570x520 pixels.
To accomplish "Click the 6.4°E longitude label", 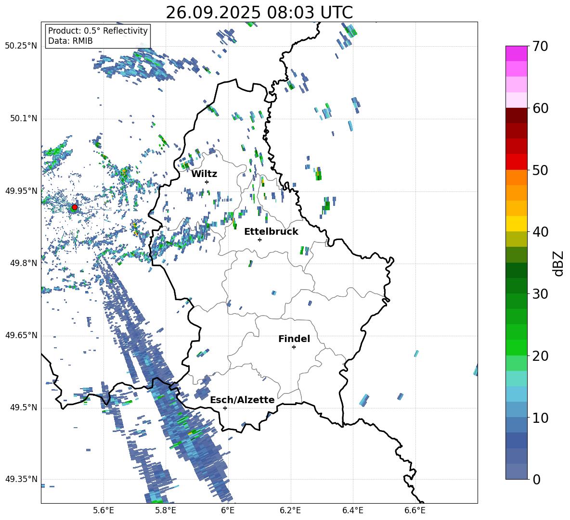I will pyautogui.click(x=352, y=510).
